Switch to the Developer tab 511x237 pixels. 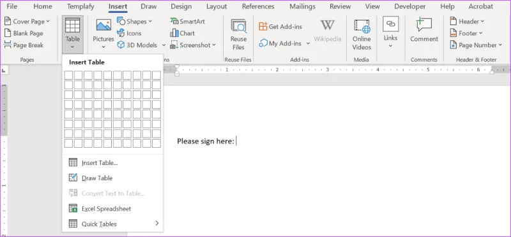410,6
